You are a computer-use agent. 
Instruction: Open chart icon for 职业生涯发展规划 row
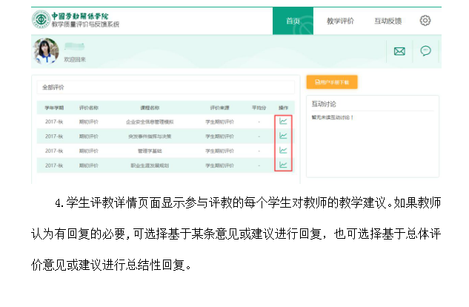click(x=283, y=165)
